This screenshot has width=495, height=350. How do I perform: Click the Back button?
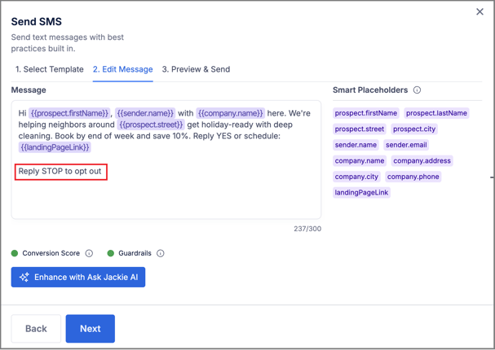click(x=36, y=329)
